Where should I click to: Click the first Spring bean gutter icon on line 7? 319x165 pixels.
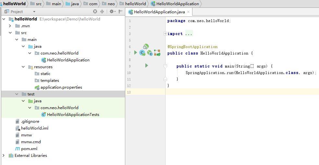click(x=142, y=53)
